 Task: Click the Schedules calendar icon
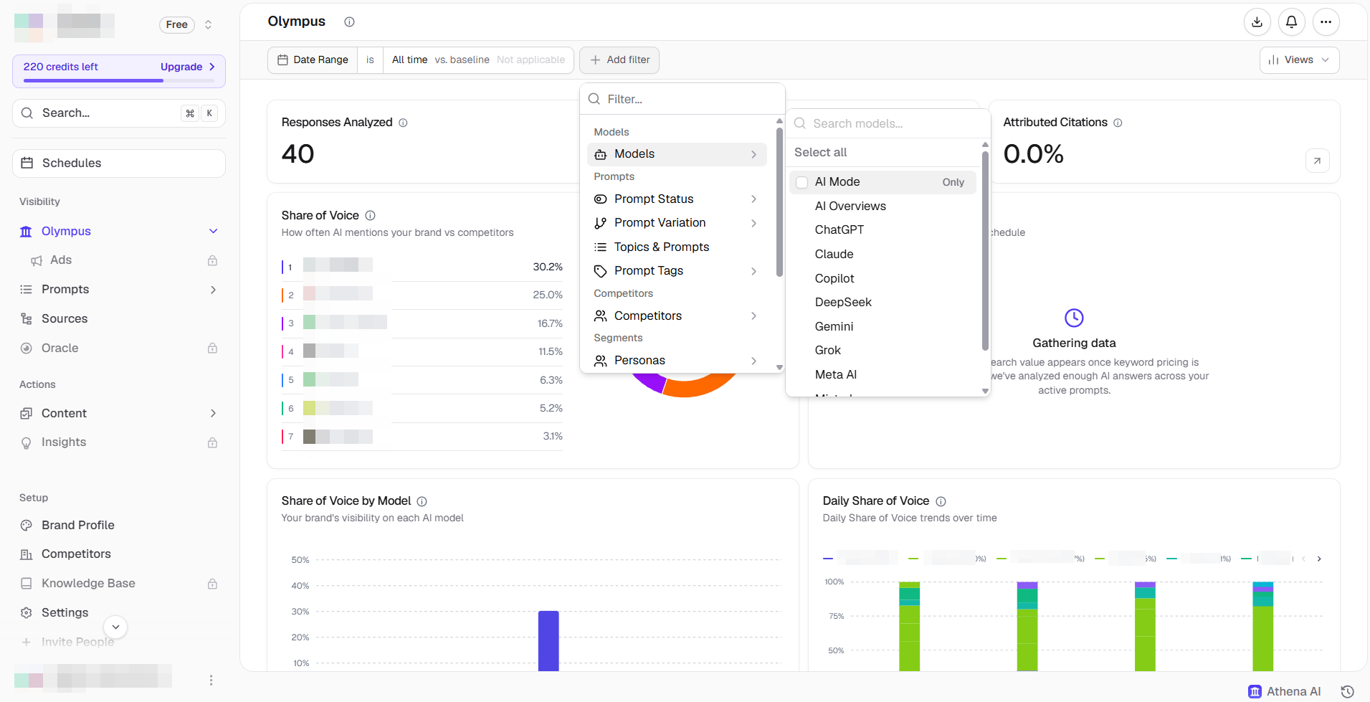tap(27, 163)
